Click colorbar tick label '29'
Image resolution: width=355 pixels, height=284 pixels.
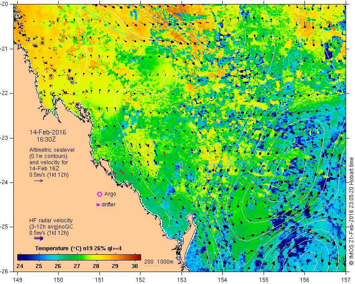click(115, 266)
